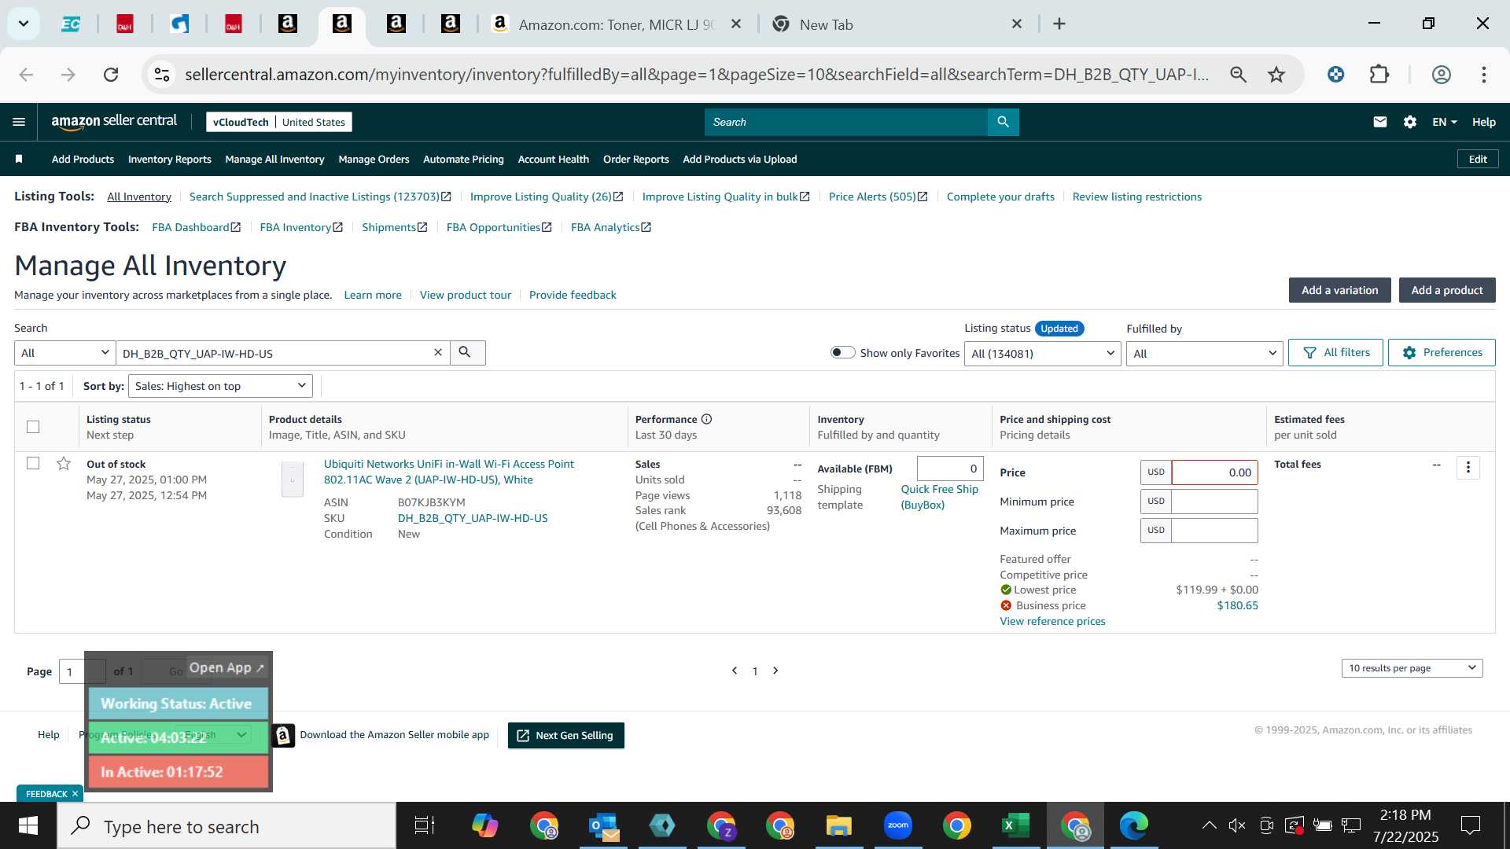Open Chrome profile icon
Screen dimensions: 1510x849
[x=1441, y=75]
